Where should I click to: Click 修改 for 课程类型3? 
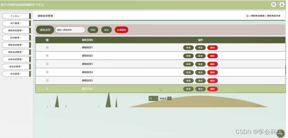click(200, 64)
